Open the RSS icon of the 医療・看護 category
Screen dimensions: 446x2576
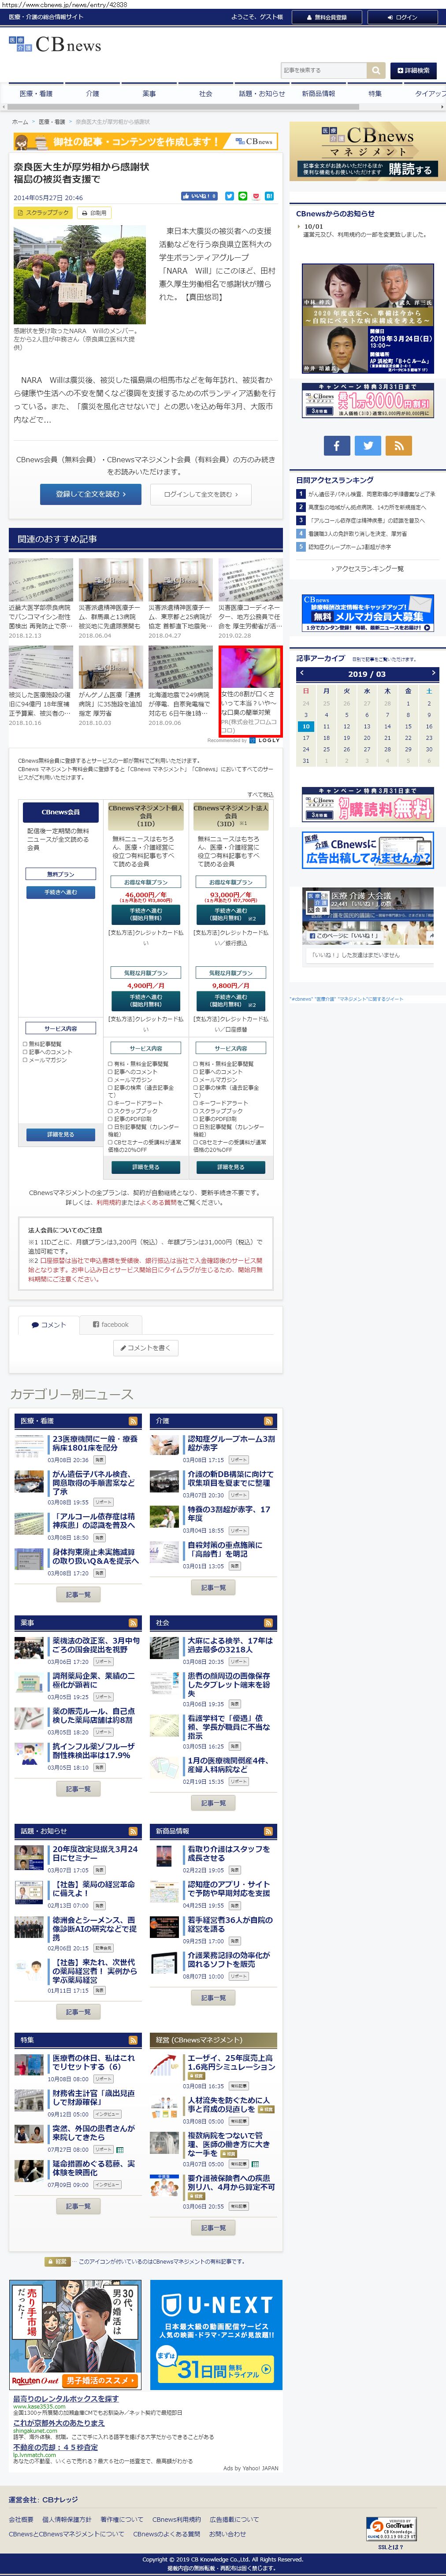(x=132, y=1421)
